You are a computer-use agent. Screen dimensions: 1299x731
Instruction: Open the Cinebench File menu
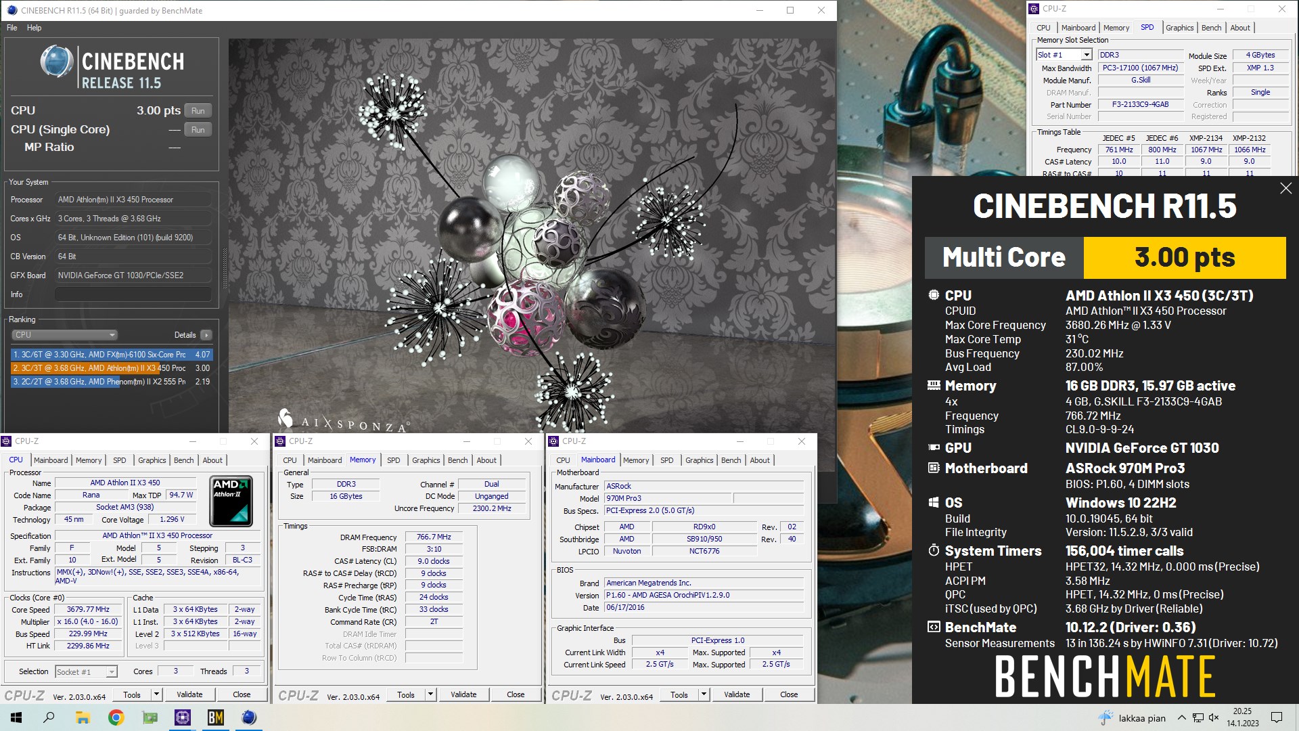(12, 28)
